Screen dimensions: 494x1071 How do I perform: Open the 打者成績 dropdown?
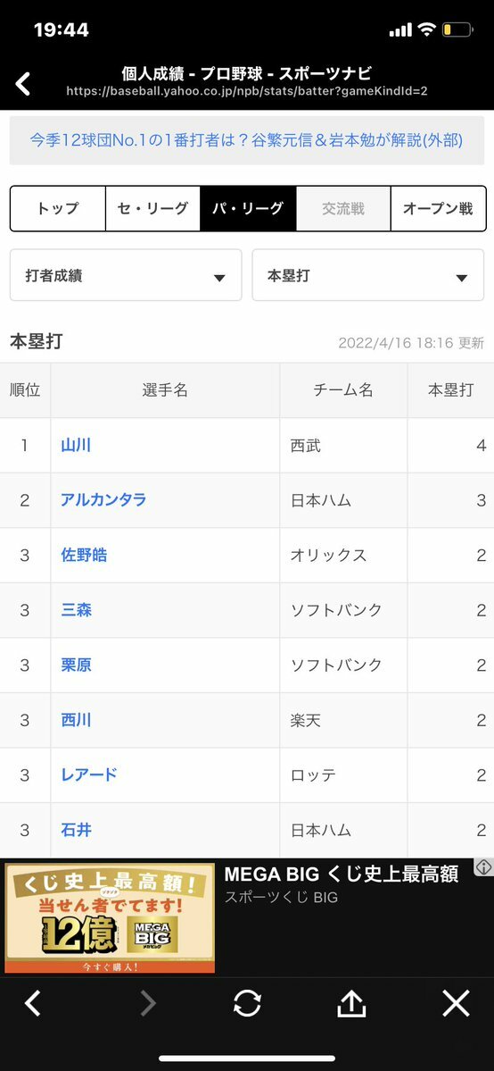[126, 275]
